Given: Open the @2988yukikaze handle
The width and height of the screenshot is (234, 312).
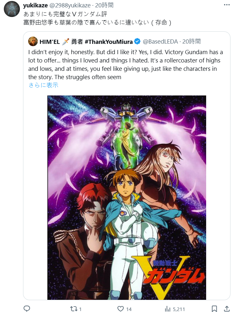Looking at the screenshot, I should point(70,5).
